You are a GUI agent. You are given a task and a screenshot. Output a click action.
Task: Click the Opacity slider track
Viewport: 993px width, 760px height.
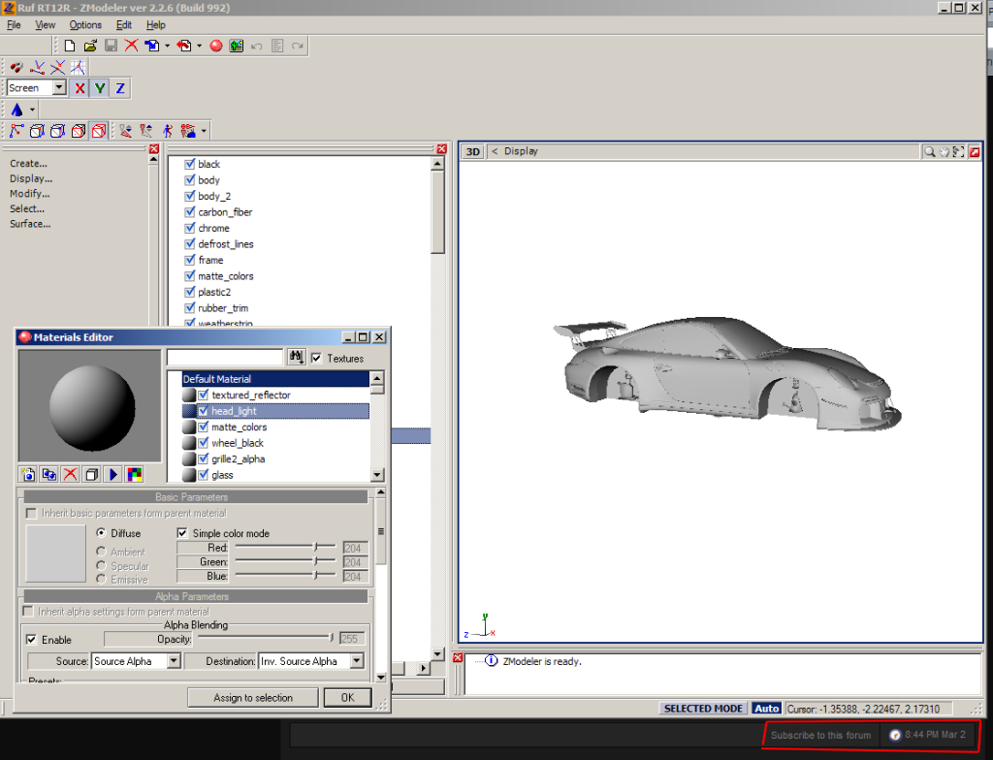[262, 638]
